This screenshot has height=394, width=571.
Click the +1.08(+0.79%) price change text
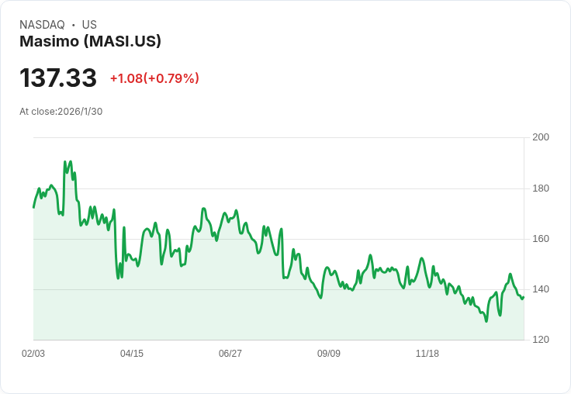point(154,78)
